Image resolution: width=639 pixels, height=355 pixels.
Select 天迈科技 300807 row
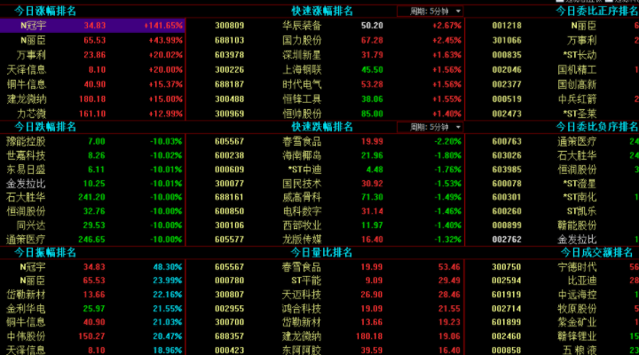tap(325, 295)
